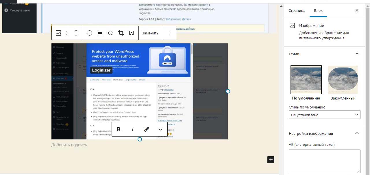Select the Закругленный image style

[x=343, y=83]
